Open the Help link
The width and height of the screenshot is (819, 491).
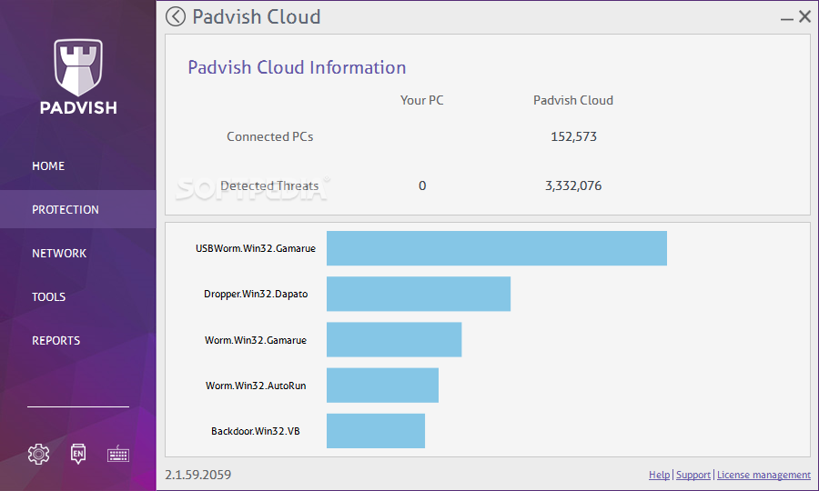659,475
